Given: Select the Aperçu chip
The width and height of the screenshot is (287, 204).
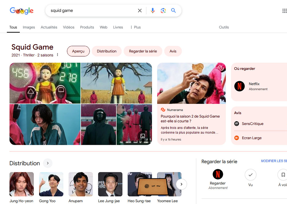Looking at the screenshot, I should pyautogui.click(x=78, y=51).
